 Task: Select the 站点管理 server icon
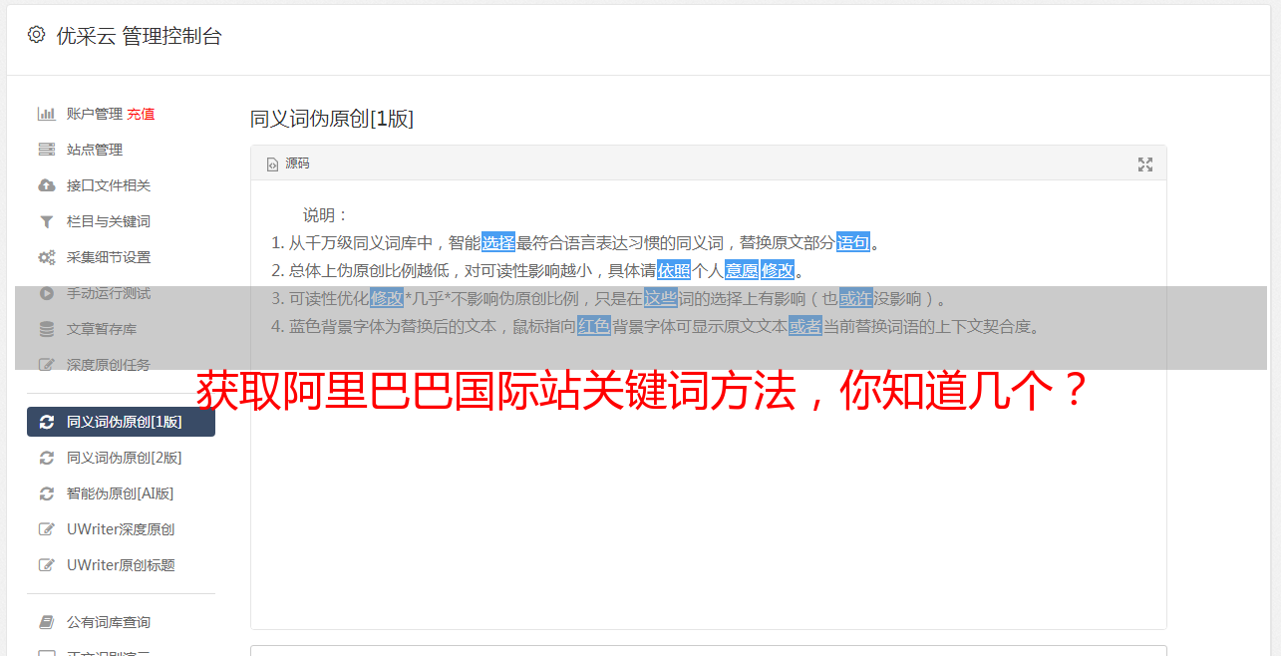[x=46, y=150]
